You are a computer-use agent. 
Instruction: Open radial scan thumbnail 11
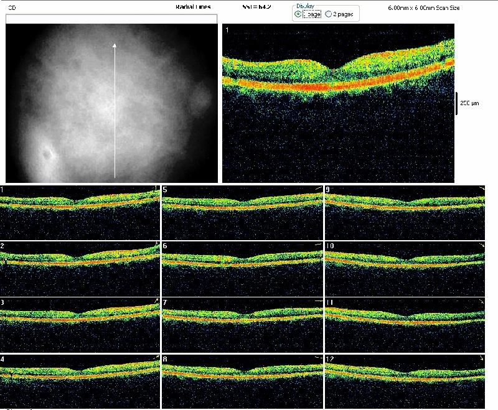(x=404, y=325)
